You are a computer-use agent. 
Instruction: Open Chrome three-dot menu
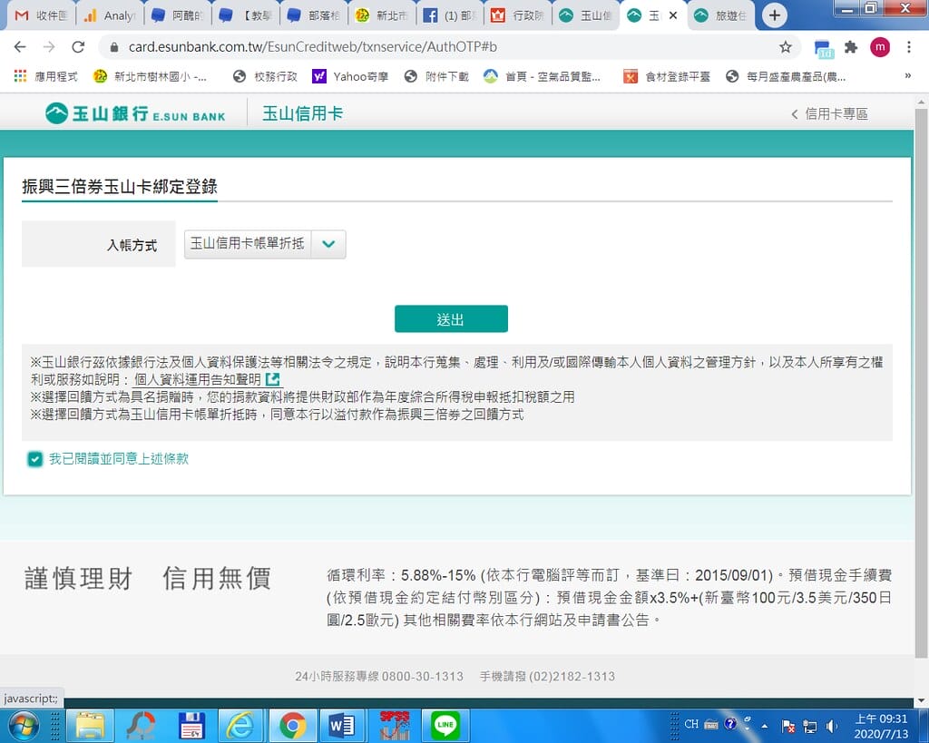click(x=909, y=47)
